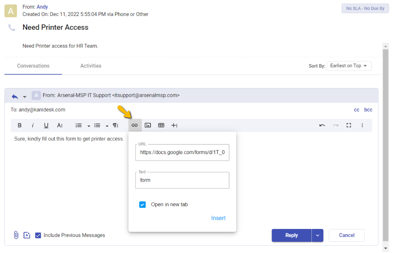
Task: Switch to the Activities tab
Action: 91,66
